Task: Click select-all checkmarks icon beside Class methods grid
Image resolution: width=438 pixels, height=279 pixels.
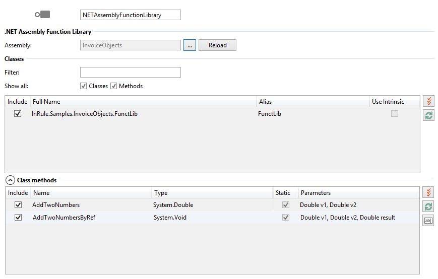Action: pyautogui.click(x=428, y=192)
